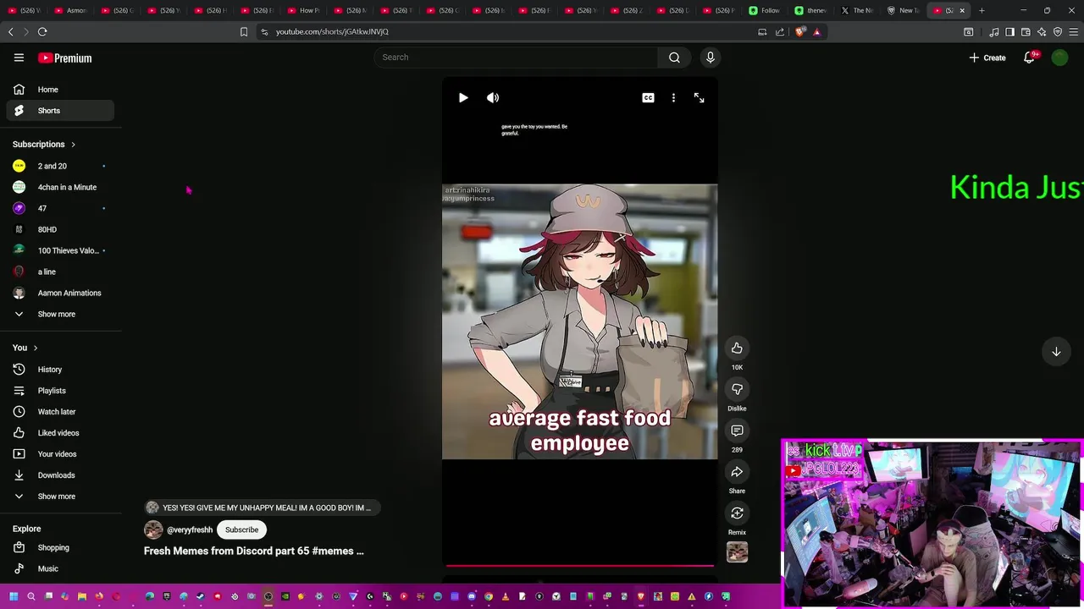Open Brave Wallet icon
Screen dimensions: 1084x609
point(1026,31)
